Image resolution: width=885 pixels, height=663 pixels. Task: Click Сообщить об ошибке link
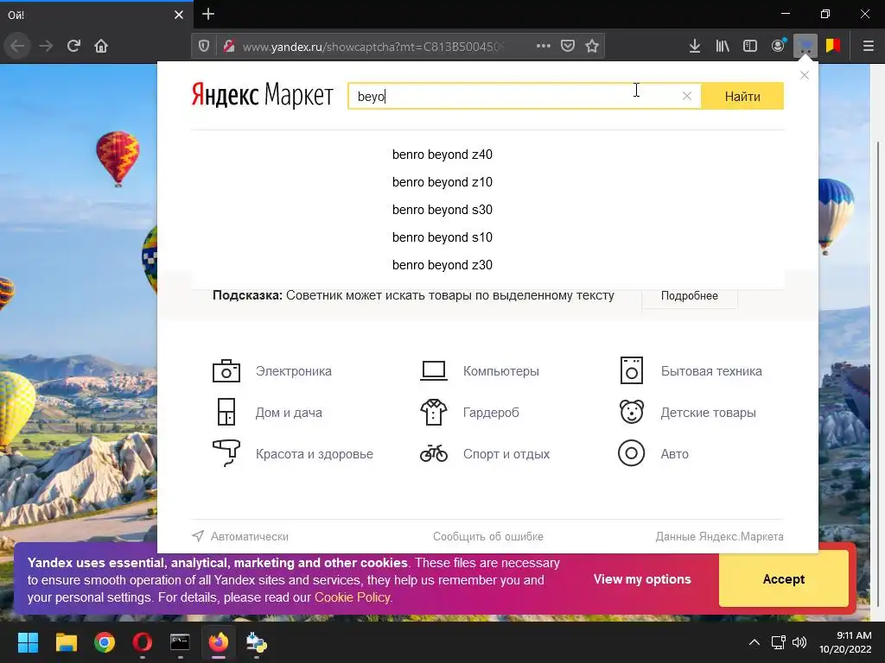488,537
